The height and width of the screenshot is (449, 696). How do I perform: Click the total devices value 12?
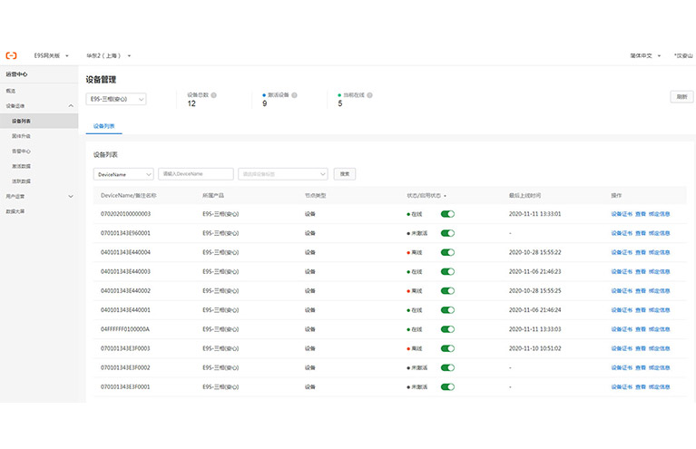click(x=191, y=103)
